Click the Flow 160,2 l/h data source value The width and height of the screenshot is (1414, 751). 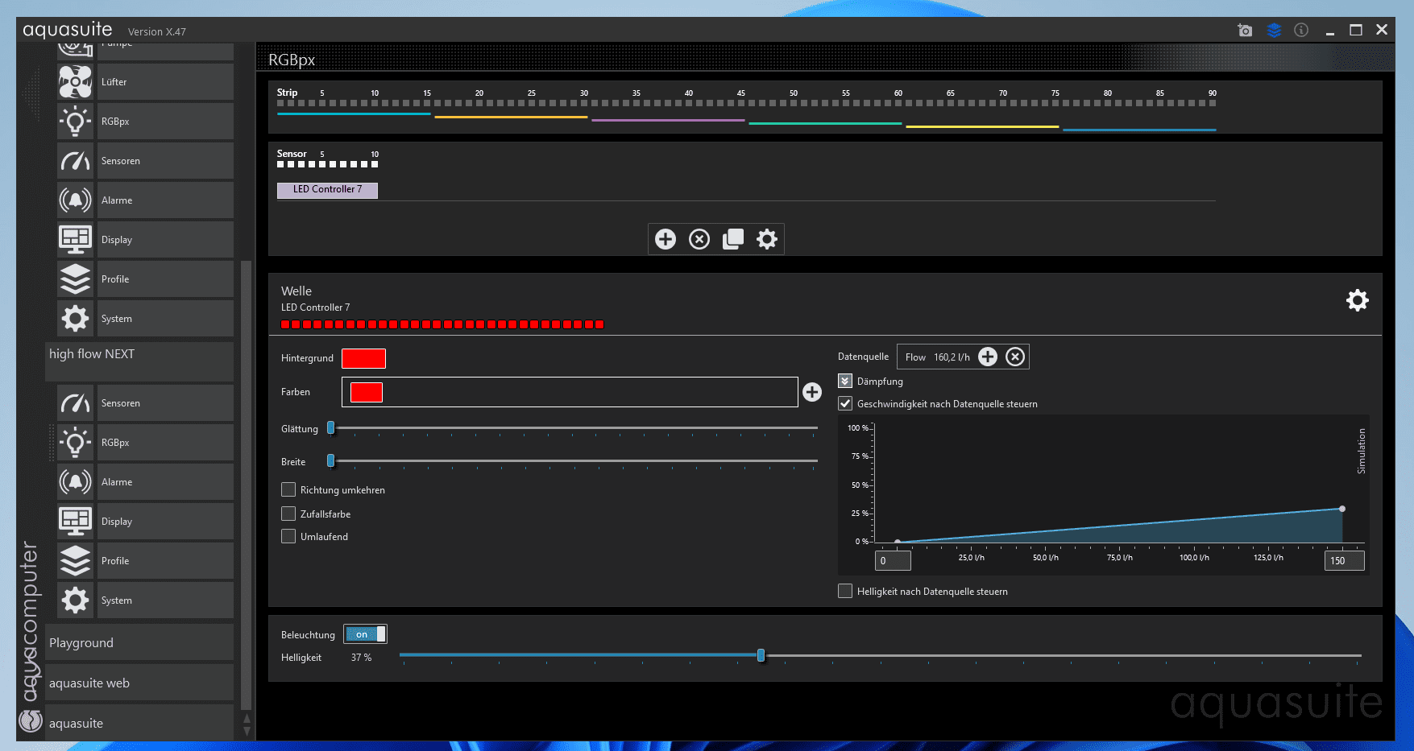[937, 357]
